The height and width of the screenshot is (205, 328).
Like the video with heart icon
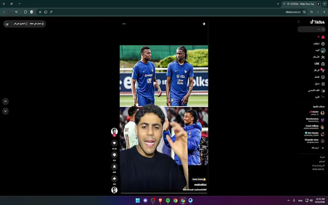click(x=114, y=143)
